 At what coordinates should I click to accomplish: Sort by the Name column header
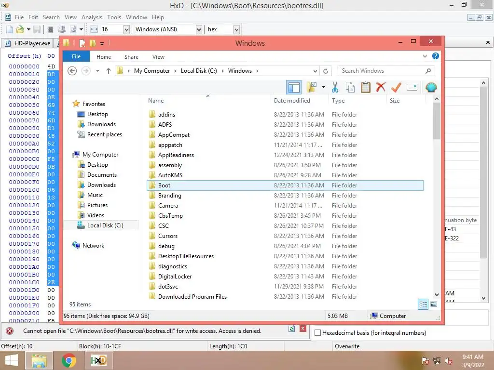point(156,101)
